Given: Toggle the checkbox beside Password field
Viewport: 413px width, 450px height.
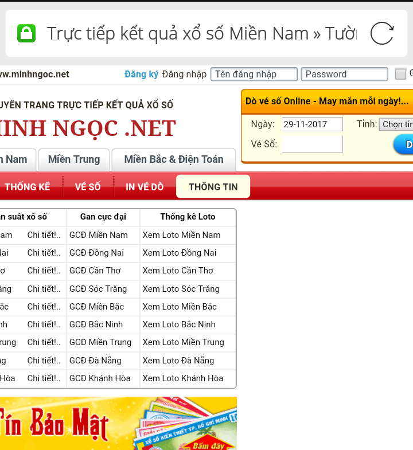Looking at the screenshot, I should (400, 74).
